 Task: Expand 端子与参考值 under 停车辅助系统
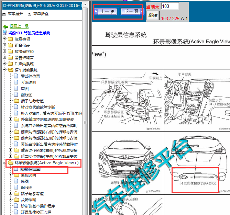click(x=10, y=101)
